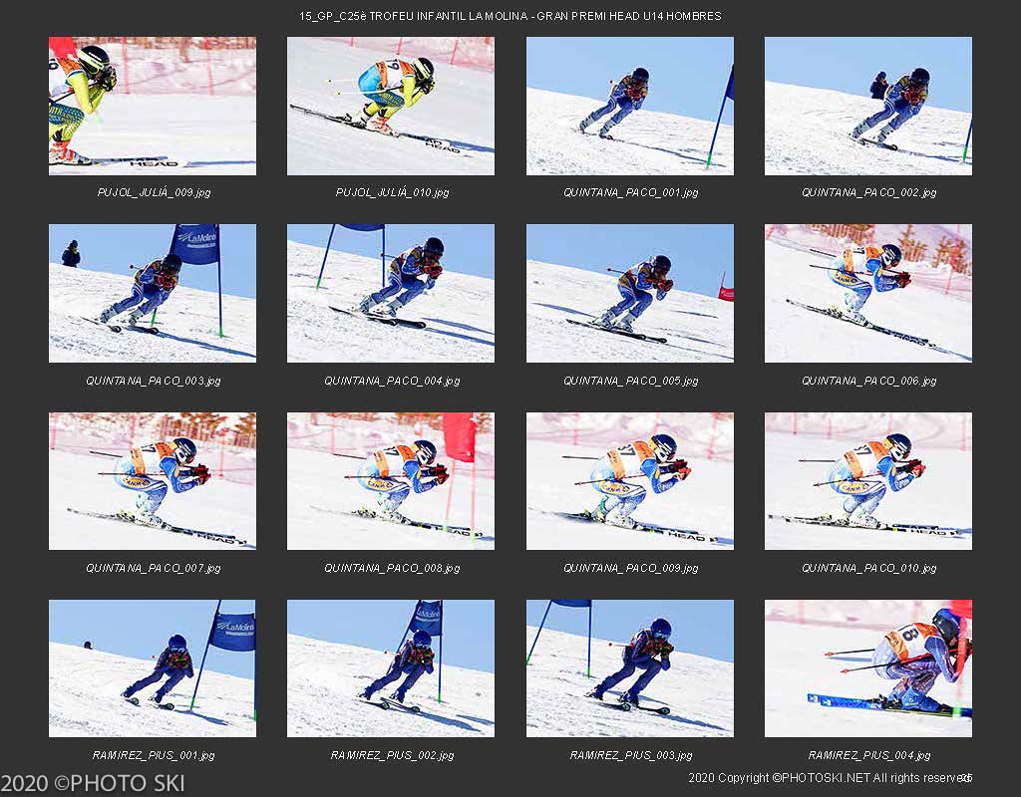The height and width of the screenshot is (797, 1021).
Task: Click the RAMIREZ_PIUS_004.jpg thumbnail
Action: click(868, 668)
